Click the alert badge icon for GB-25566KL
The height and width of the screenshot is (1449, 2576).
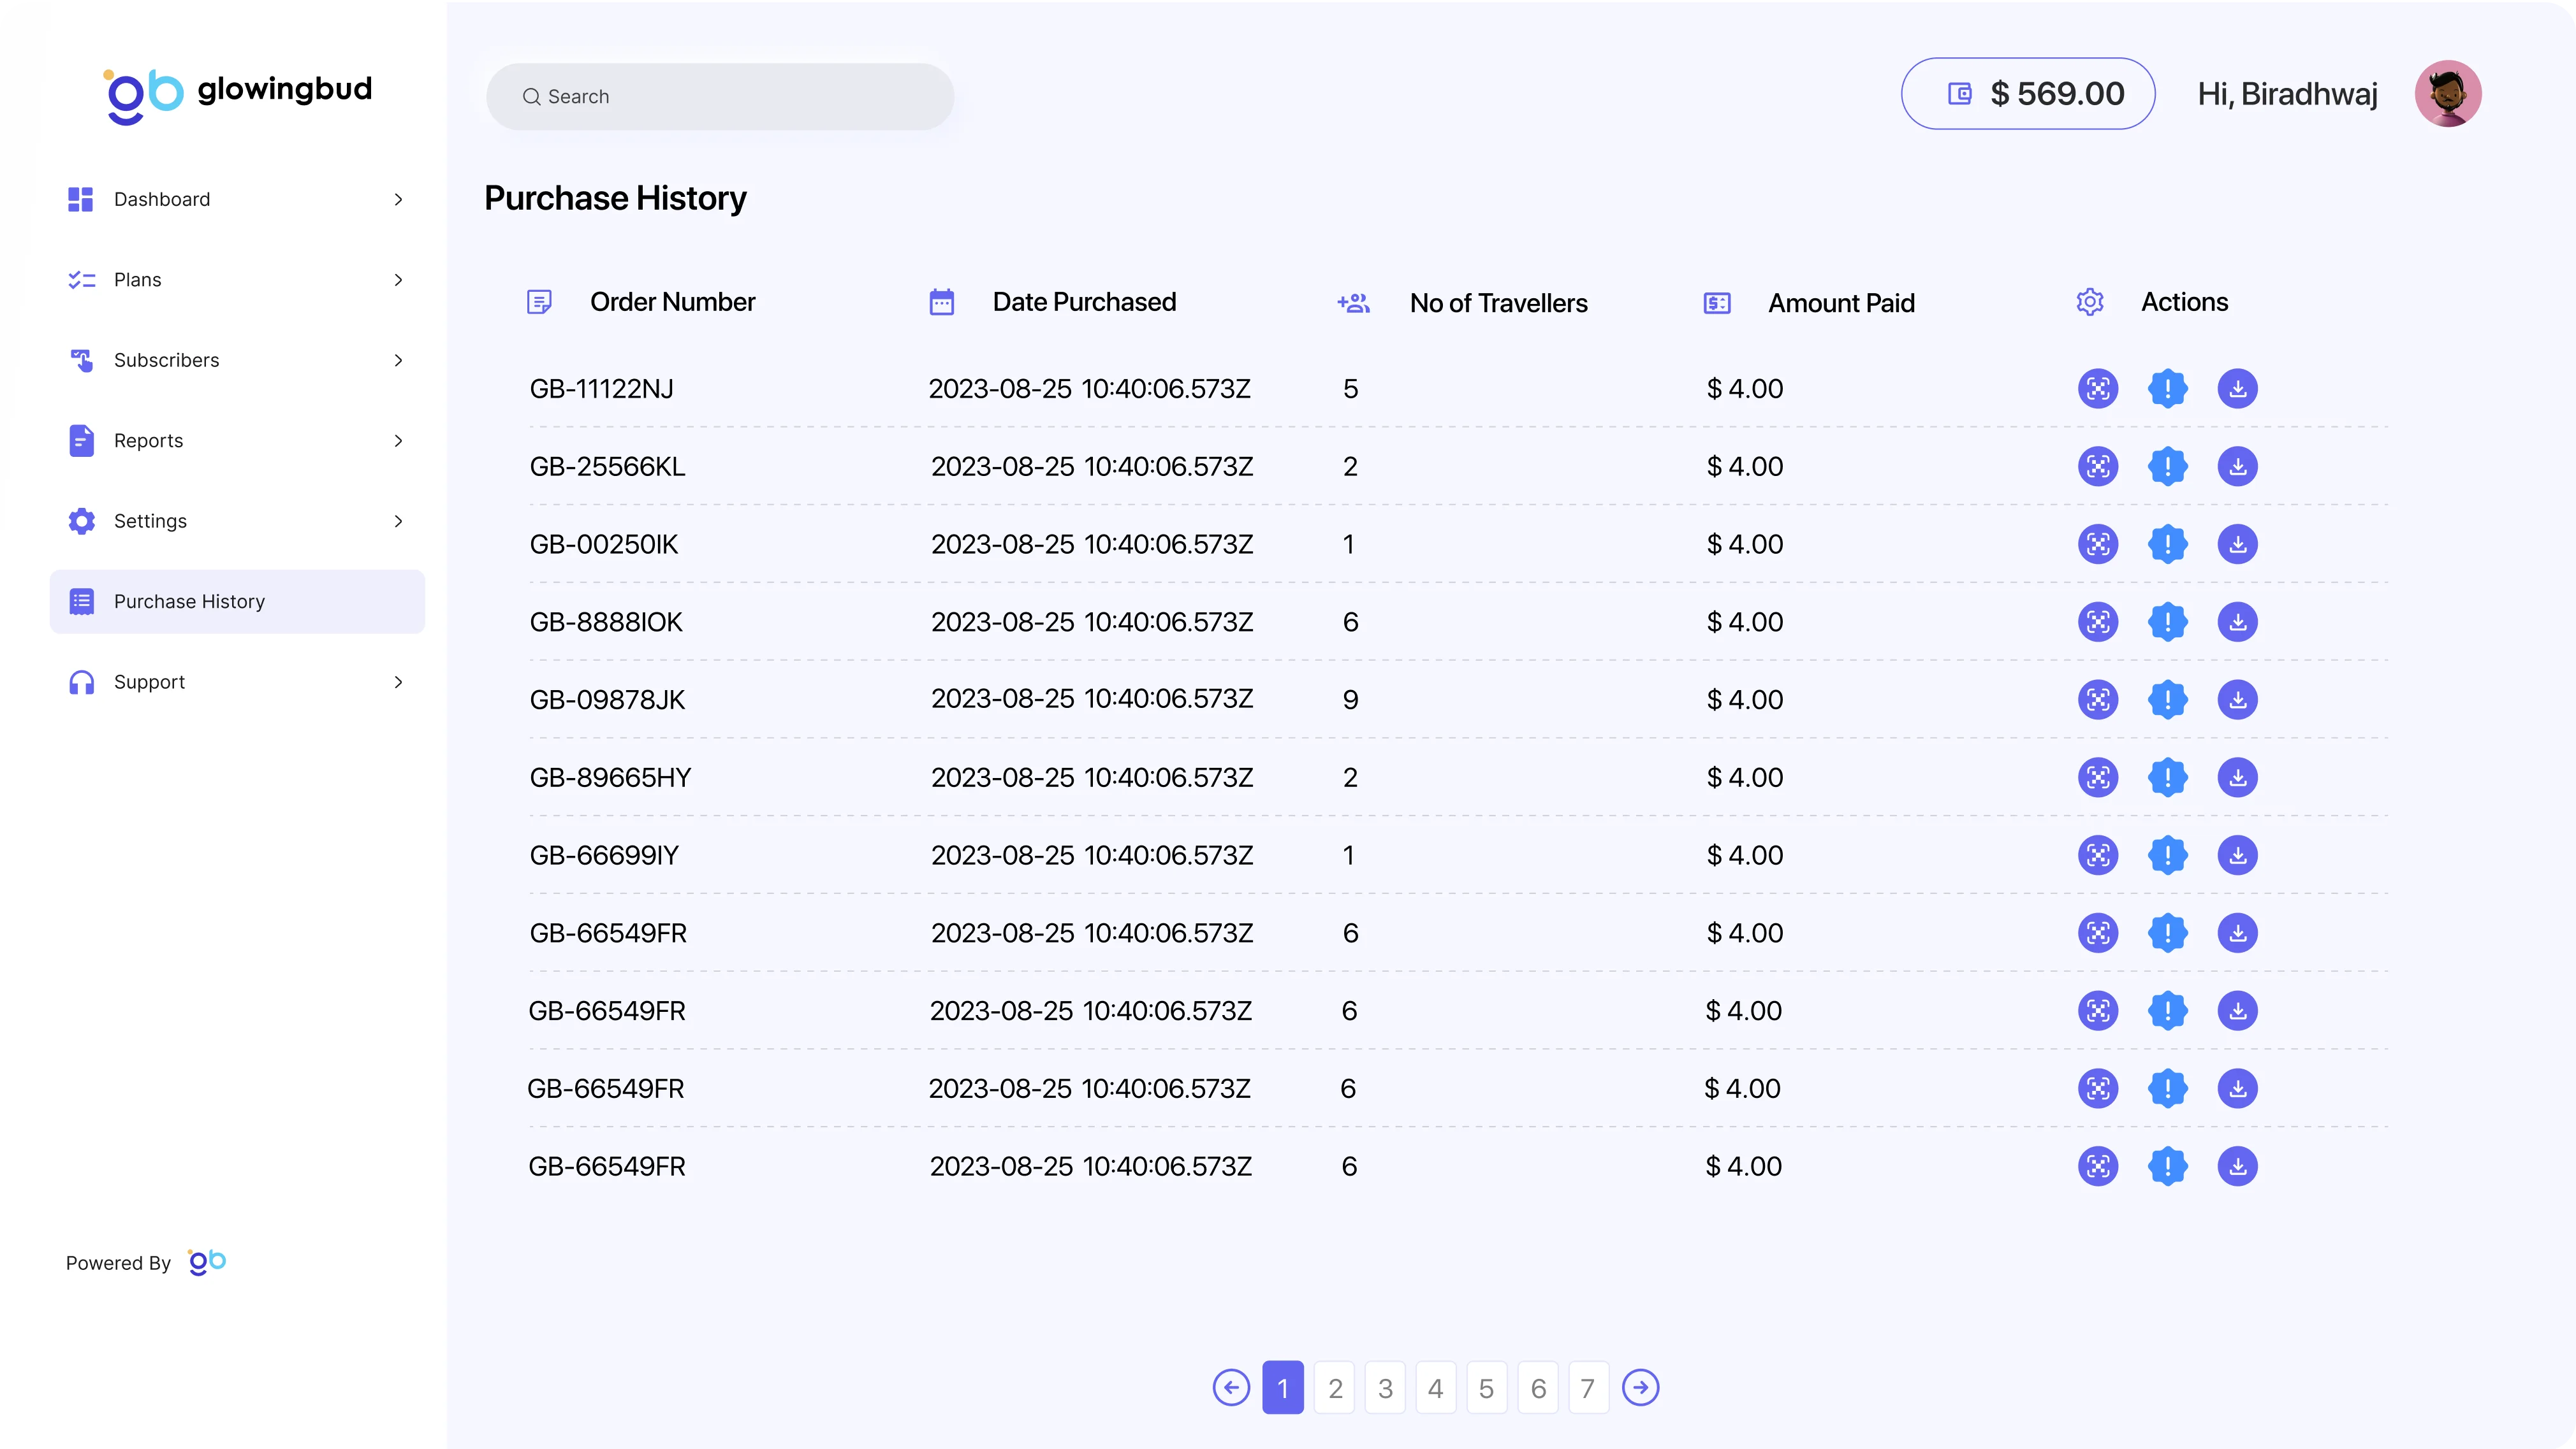2167,466
